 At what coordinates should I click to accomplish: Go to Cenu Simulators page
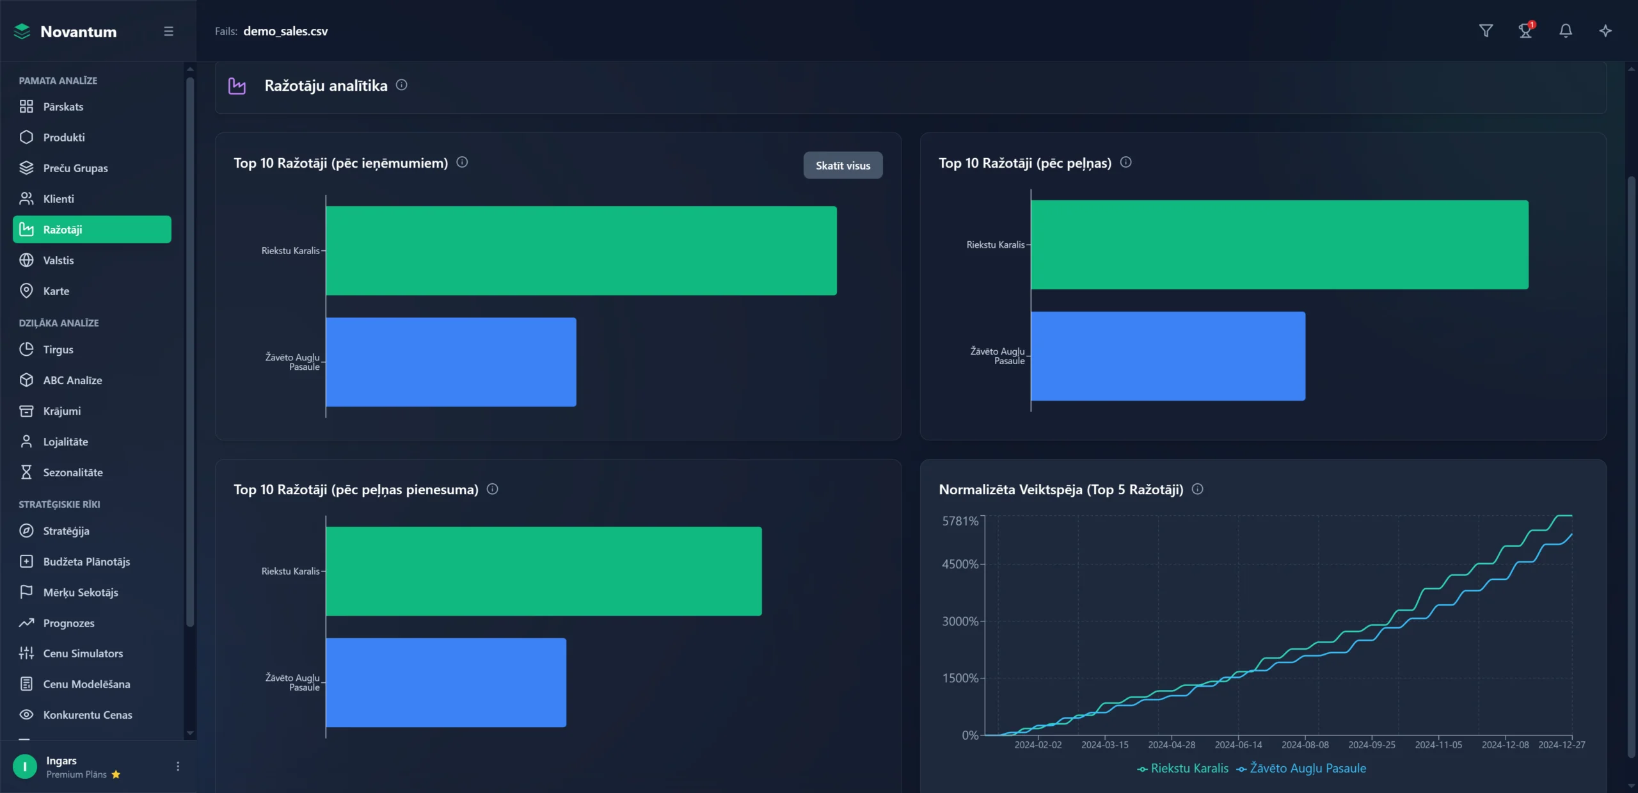tap(83, 653)
